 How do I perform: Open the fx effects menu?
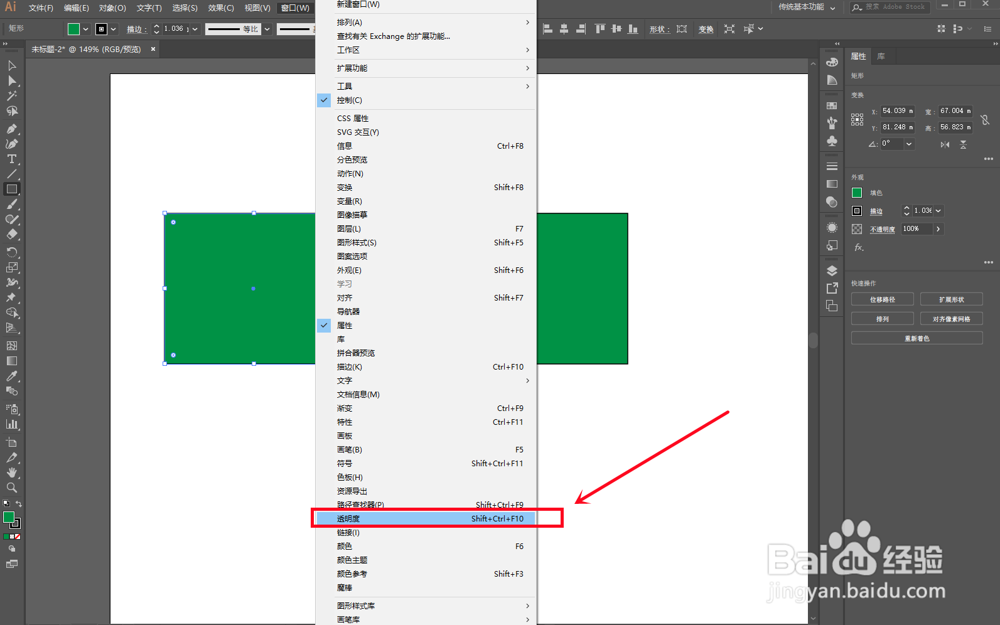pos(859,247)
